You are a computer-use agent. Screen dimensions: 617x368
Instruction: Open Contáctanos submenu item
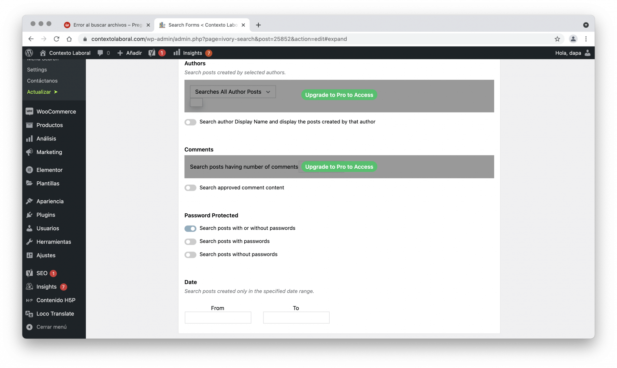42,81
